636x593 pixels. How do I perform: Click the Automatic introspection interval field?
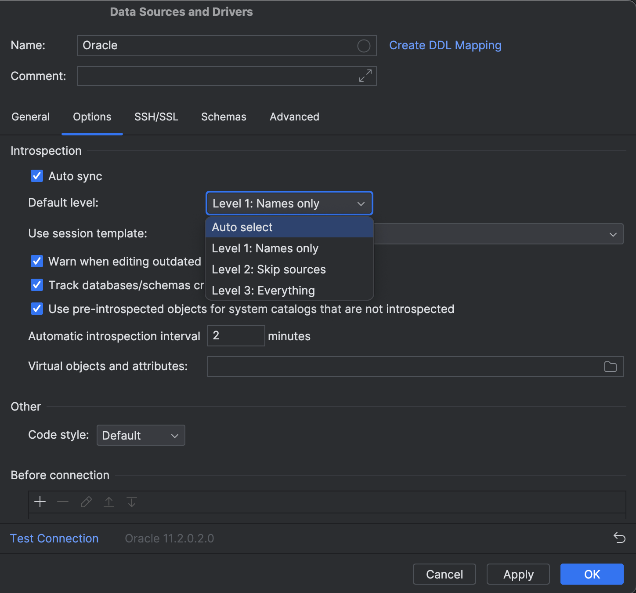click(236, 336)
